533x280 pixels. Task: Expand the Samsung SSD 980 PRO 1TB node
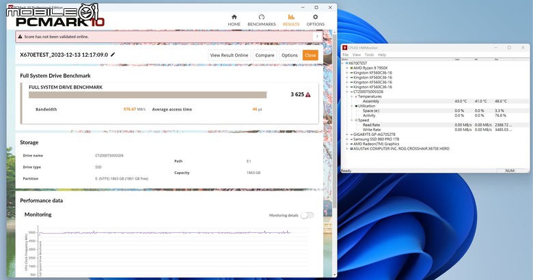pyautogui.click(x=347, y=139)
